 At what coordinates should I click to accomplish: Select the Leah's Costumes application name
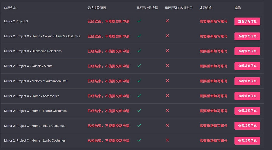pos(35,111)
